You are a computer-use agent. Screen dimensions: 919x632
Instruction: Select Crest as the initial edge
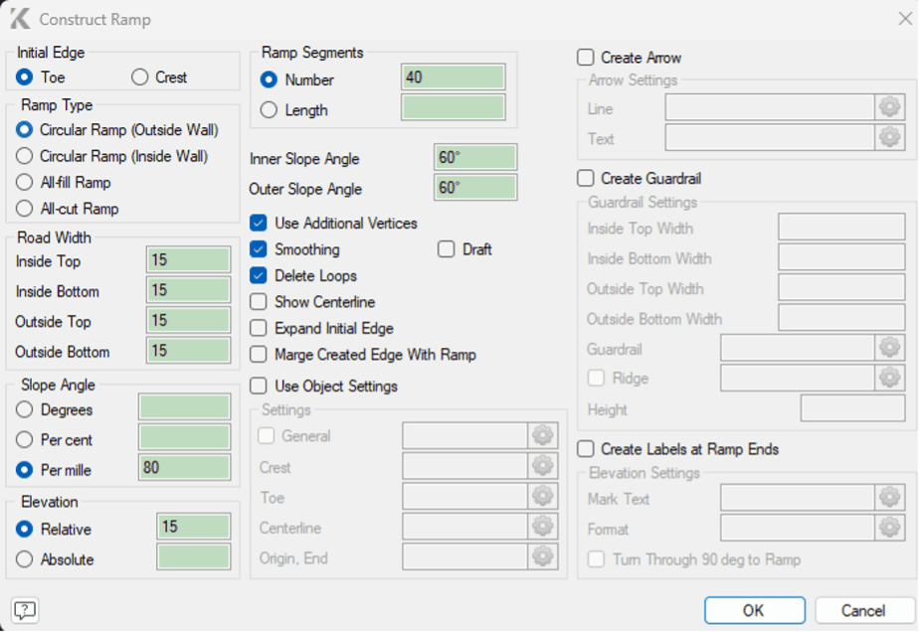click(x=140, y=78)
